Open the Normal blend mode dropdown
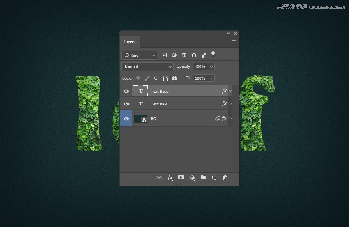 click(147, 66)
